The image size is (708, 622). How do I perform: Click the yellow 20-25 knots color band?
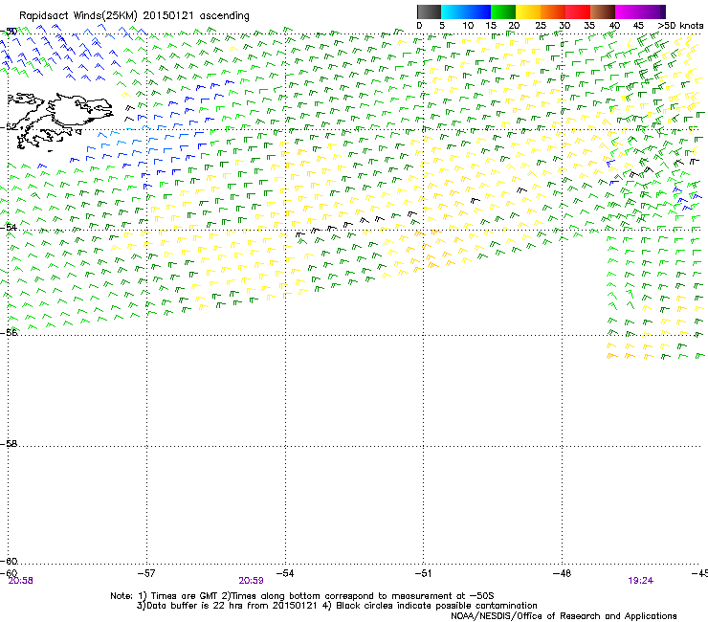click(x=528, y=11)
